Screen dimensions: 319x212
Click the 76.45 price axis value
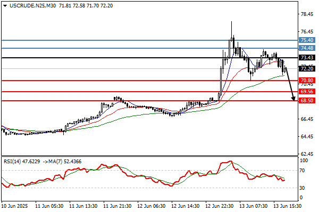[x=307, y=32]
